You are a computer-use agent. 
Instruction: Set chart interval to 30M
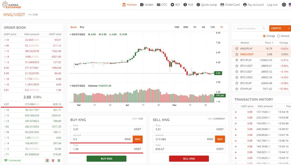[x=186, y=27]
